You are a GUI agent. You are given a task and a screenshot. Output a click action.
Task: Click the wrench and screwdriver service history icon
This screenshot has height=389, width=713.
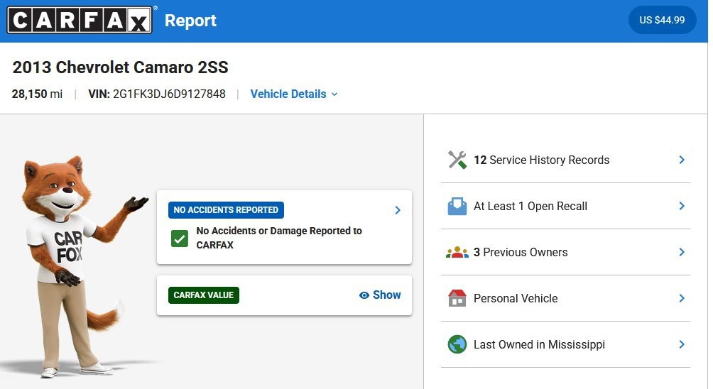(x=457, y=160)
